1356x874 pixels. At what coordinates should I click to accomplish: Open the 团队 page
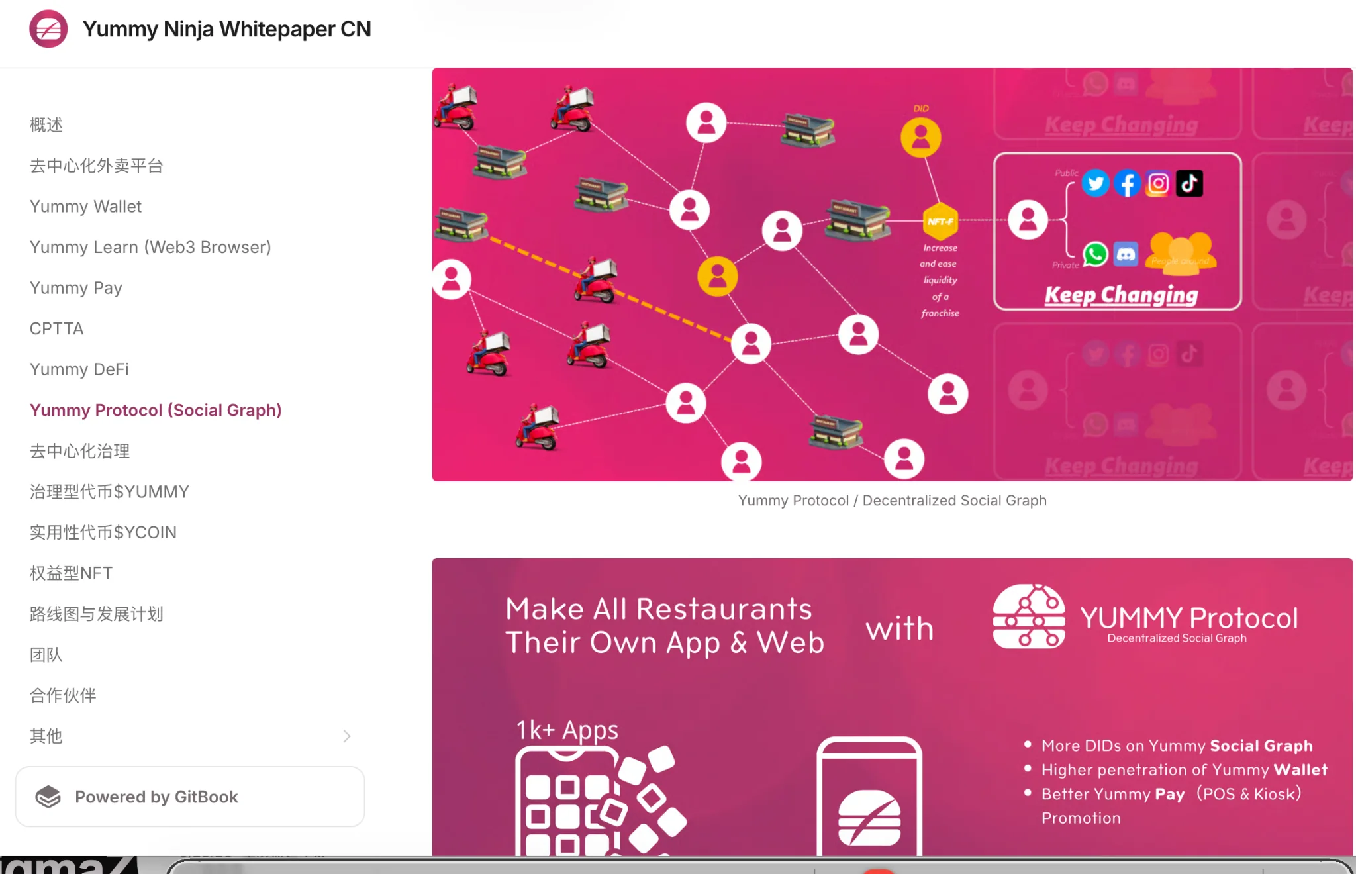(46, 655)
